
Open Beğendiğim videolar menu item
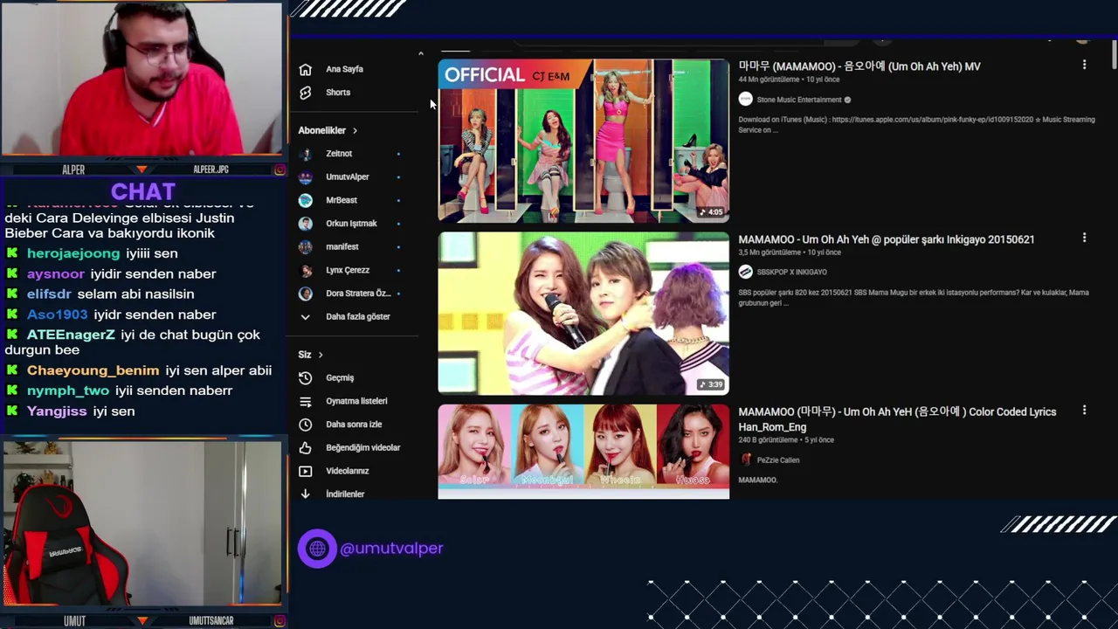tap(362, 448)
